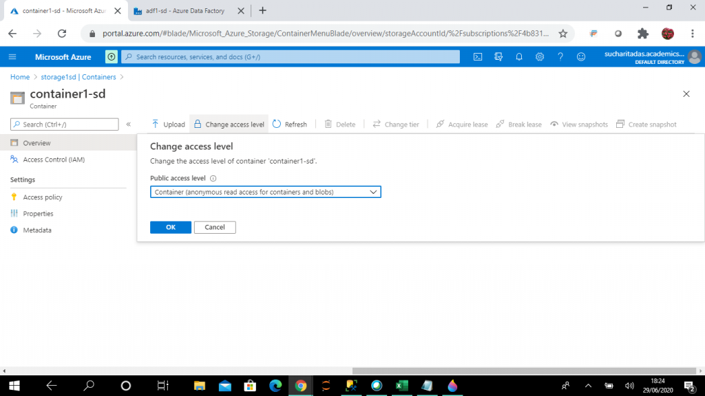Refresh the container blob list

pos(290,124)
